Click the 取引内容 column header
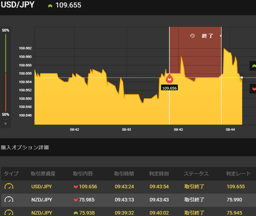 coord(83,173)
